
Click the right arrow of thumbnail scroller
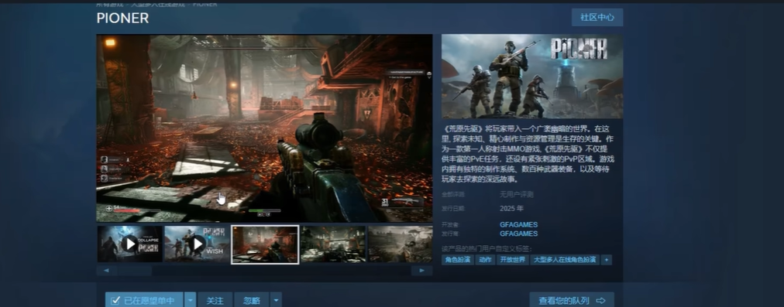tap(422, 271)
